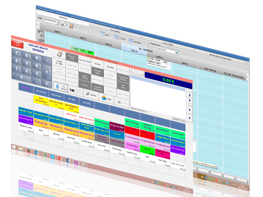Click the blue figure detailed-file icon button
The width and height of the screenshot is (263, 197).
(x=60, y=87)
